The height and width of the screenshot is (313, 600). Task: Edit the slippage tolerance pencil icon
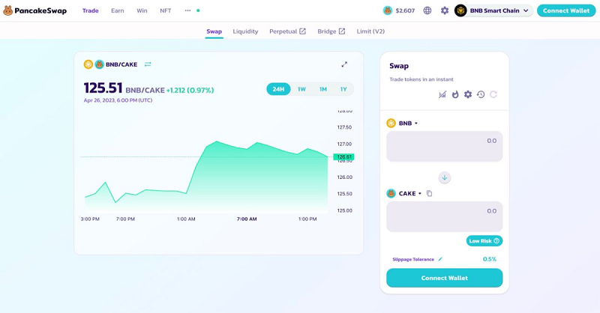(x=440, y=259)
